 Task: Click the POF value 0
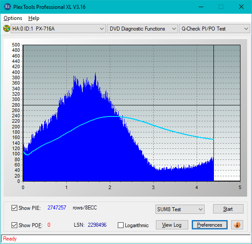tap(49, 225)
